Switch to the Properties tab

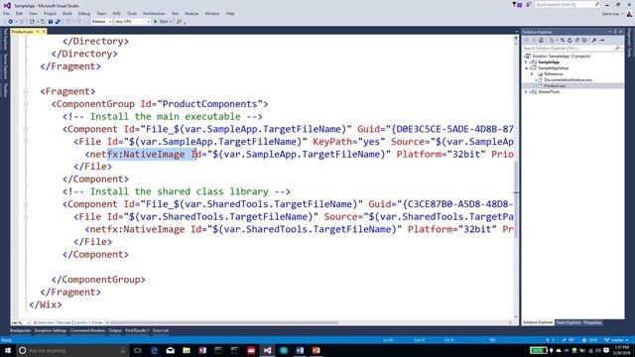tap(592, 322)
